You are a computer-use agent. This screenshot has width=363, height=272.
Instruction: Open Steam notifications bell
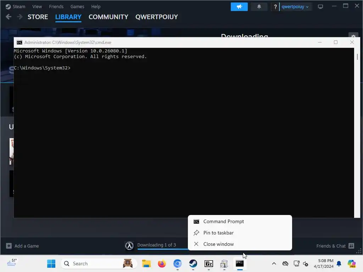[259, 7]
